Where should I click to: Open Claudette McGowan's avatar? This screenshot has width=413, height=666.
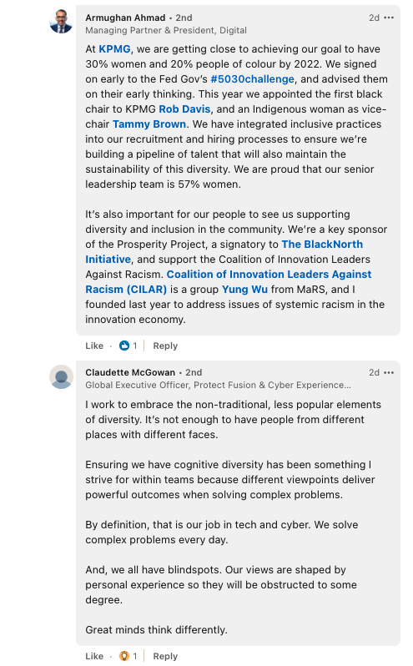point(61,376)
